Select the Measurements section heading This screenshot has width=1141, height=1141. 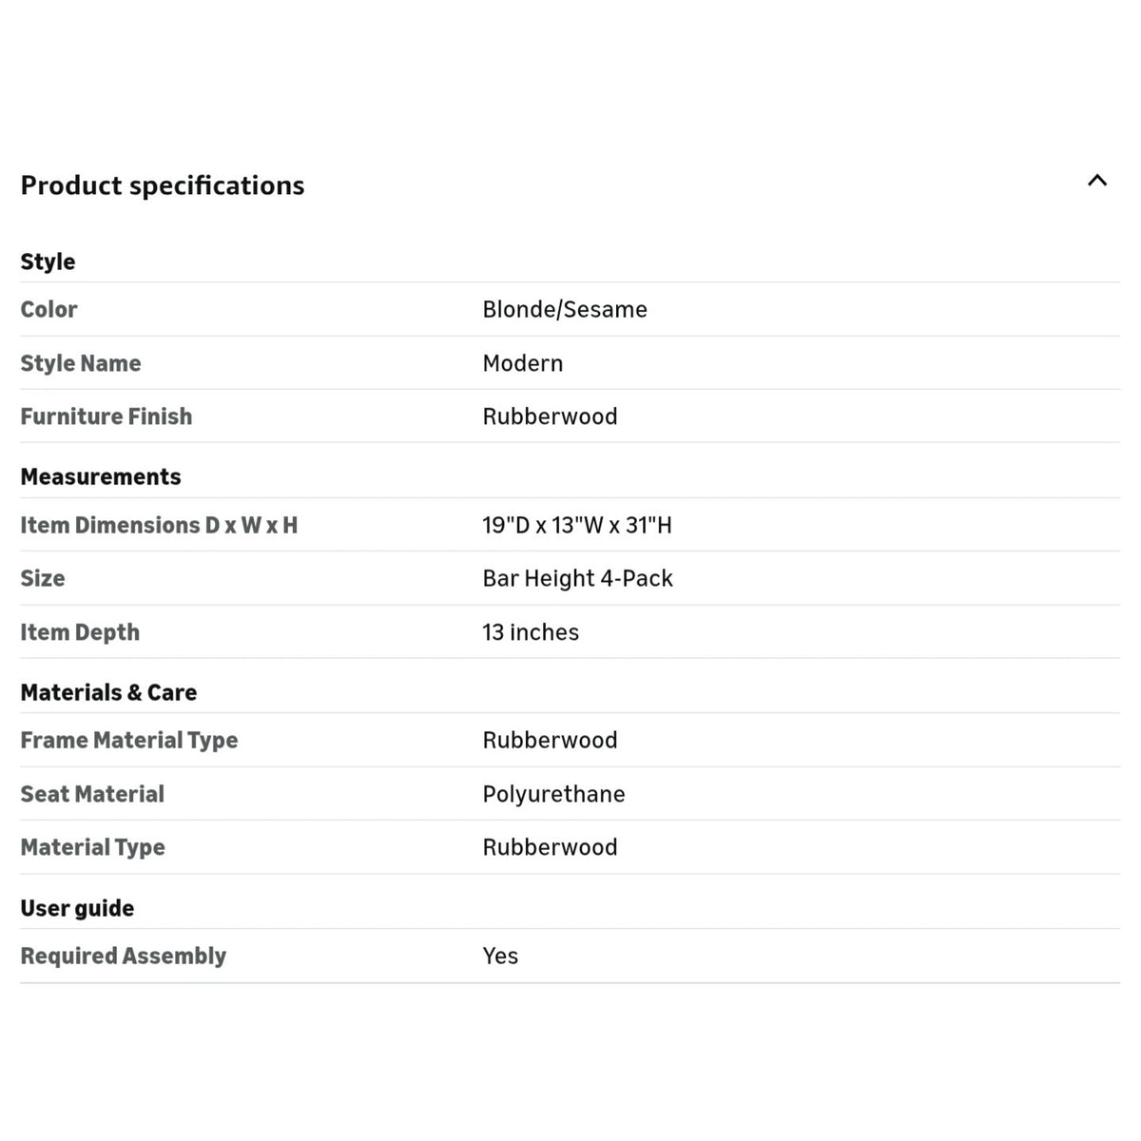101,476
